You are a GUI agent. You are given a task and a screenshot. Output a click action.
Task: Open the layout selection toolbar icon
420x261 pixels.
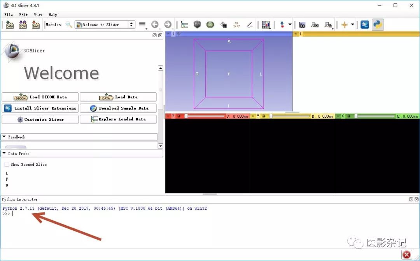[x=266, y=25]
